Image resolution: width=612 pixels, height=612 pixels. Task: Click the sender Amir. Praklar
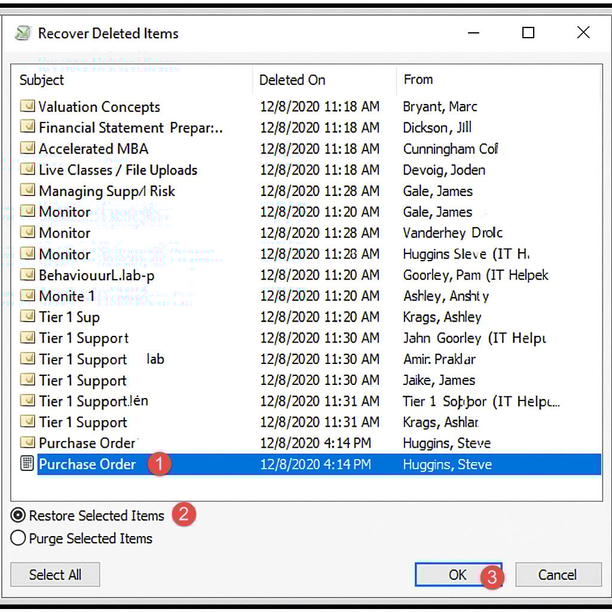click(439, 359)
